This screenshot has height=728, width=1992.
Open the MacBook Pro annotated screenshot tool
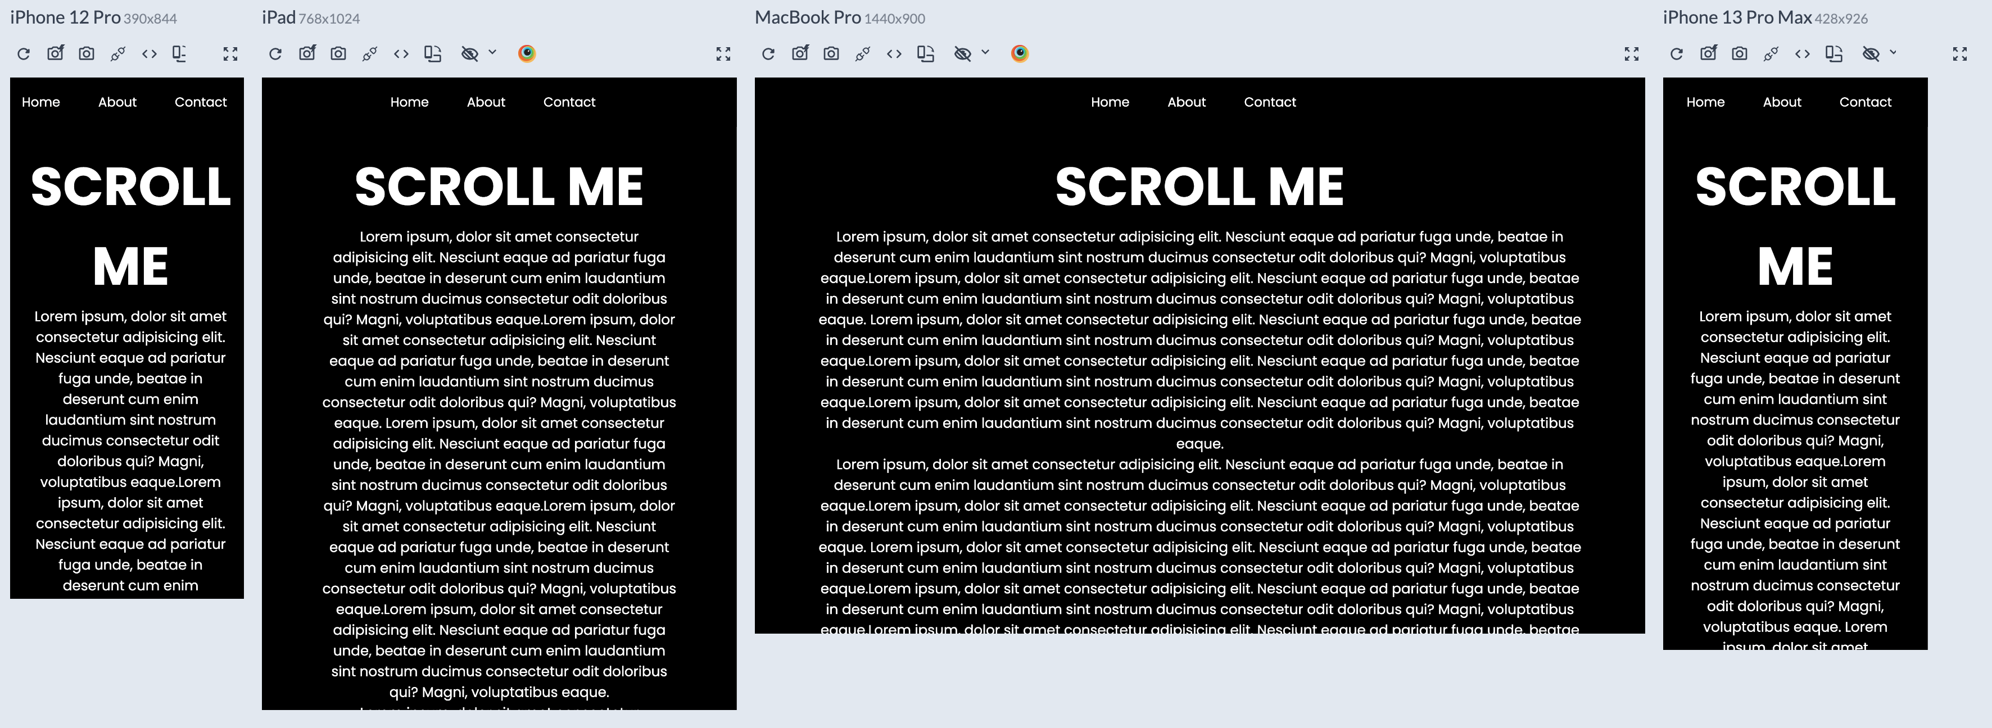click(x=800, y=53)
